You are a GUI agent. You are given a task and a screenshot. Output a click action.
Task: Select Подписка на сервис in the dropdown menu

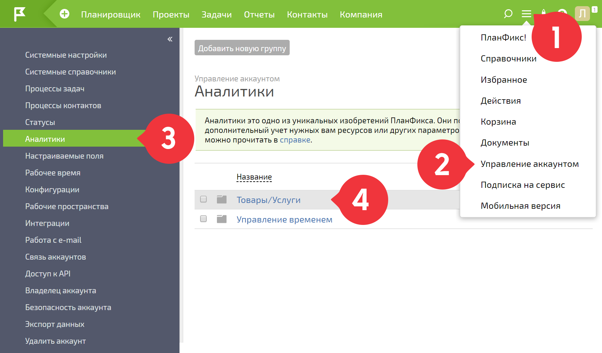tap(523, 185)
